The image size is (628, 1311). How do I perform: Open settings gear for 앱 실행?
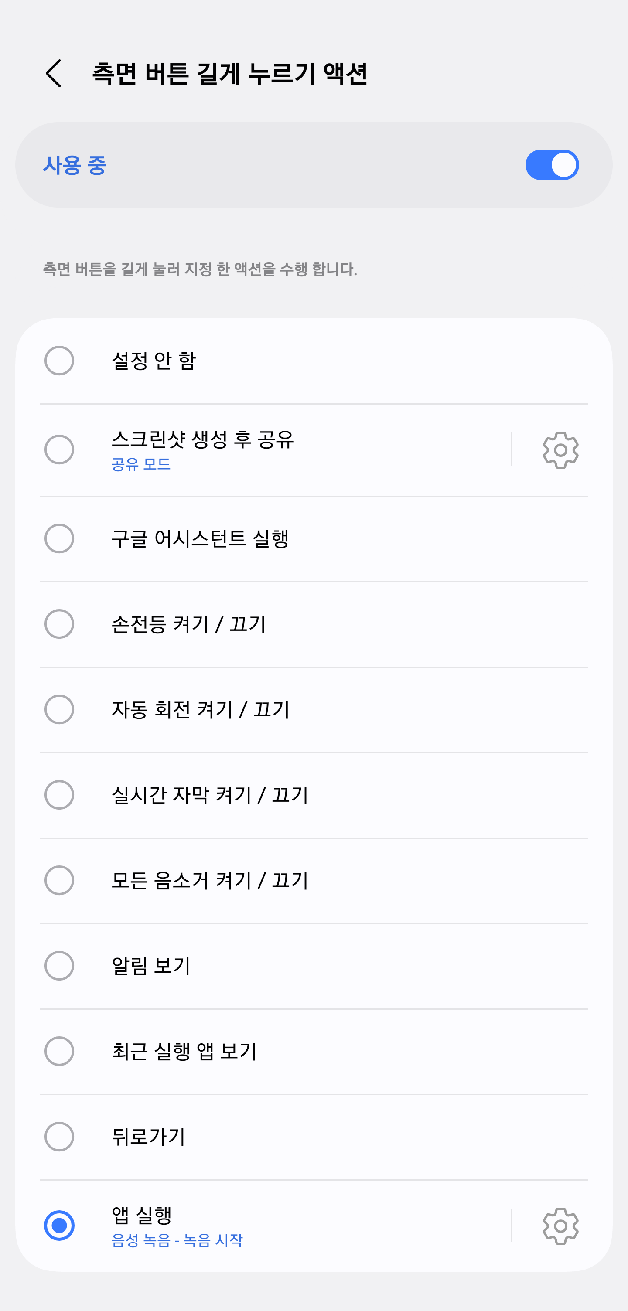(560, 1226)
